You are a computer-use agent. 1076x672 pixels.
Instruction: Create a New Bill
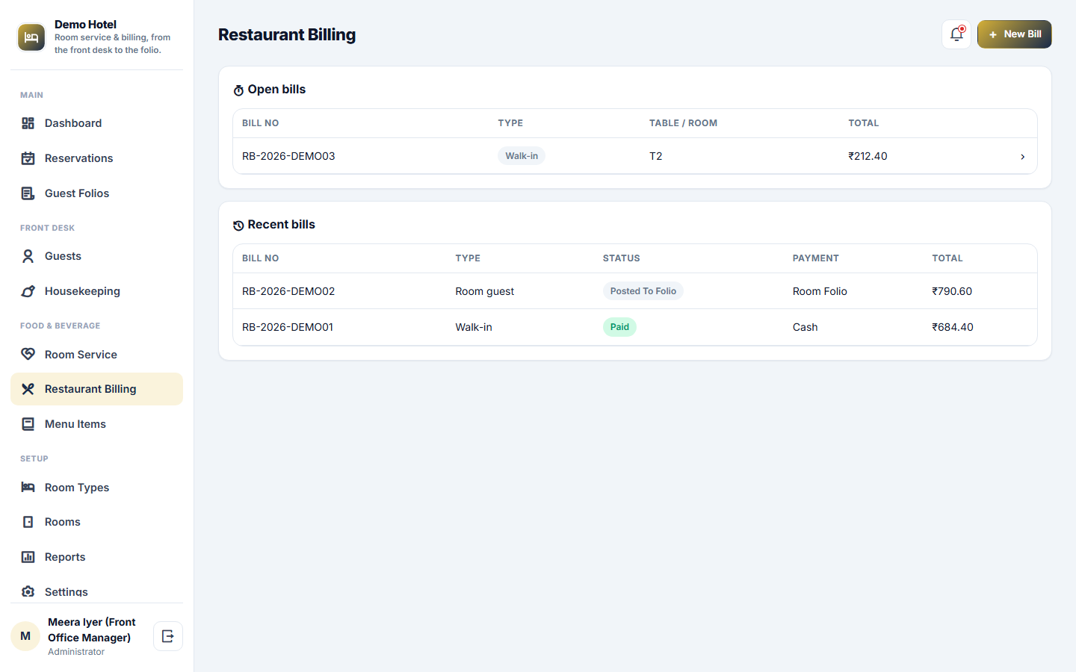pyautogui.click(x=1014, y=34)
